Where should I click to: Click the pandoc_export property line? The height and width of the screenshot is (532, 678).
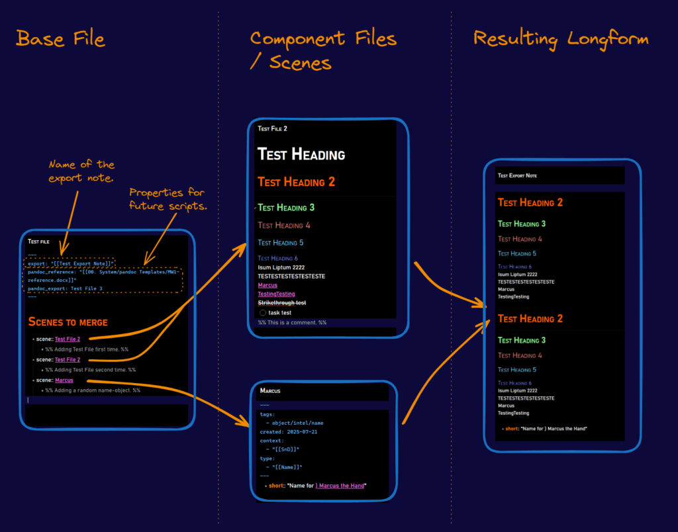[65, 288]
